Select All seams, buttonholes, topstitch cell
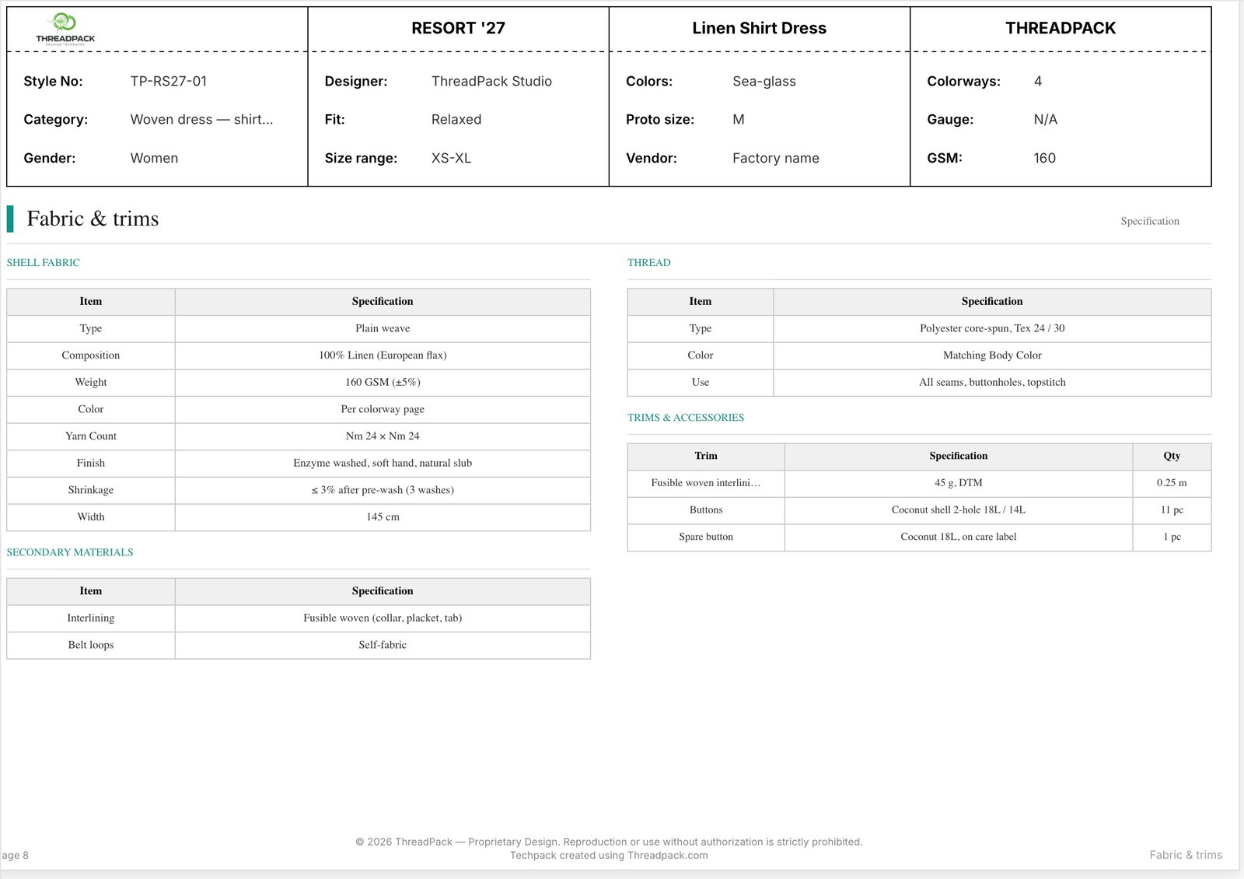The height and width of the screenshot is (879, 1244). pos(992,382)
